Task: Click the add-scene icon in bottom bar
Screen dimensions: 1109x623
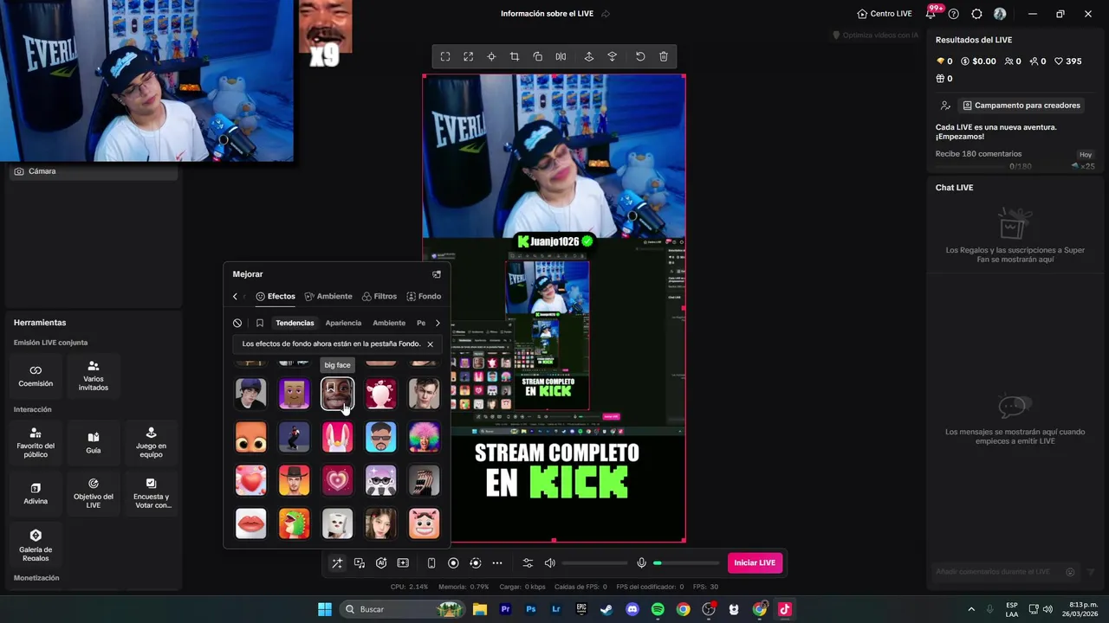Action: [403, 563]
